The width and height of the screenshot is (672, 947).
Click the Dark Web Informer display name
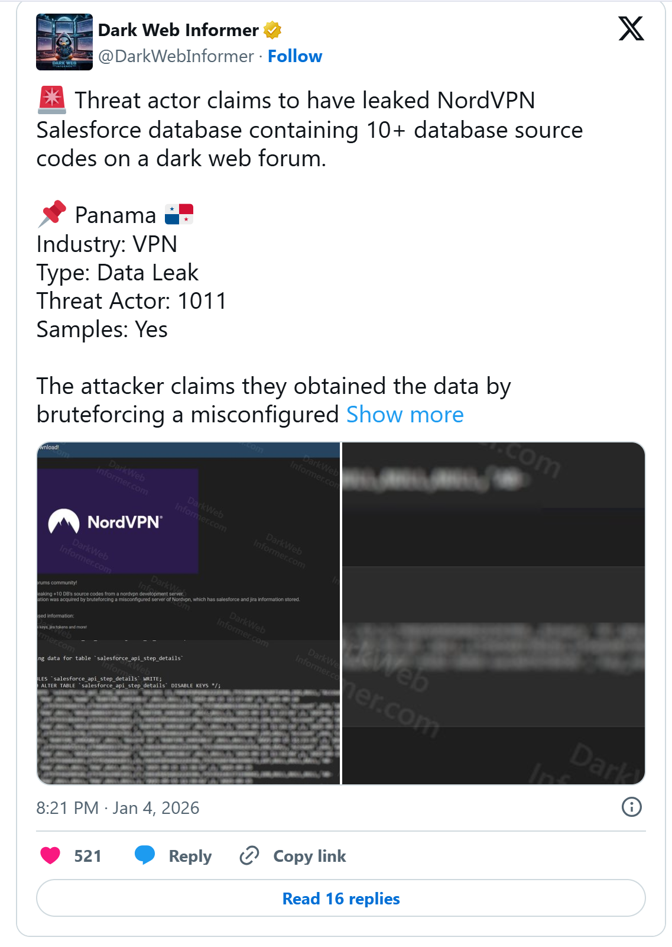point(178,30)
